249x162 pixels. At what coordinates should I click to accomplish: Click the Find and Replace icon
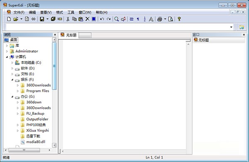tap(123, 19)
